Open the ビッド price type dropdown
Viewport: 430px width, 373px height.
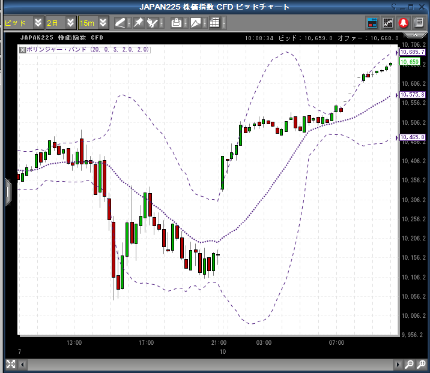(x=38, y=23)
